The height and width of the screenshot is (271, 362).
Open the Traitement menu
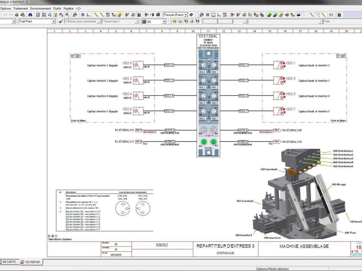coord(20,9)
